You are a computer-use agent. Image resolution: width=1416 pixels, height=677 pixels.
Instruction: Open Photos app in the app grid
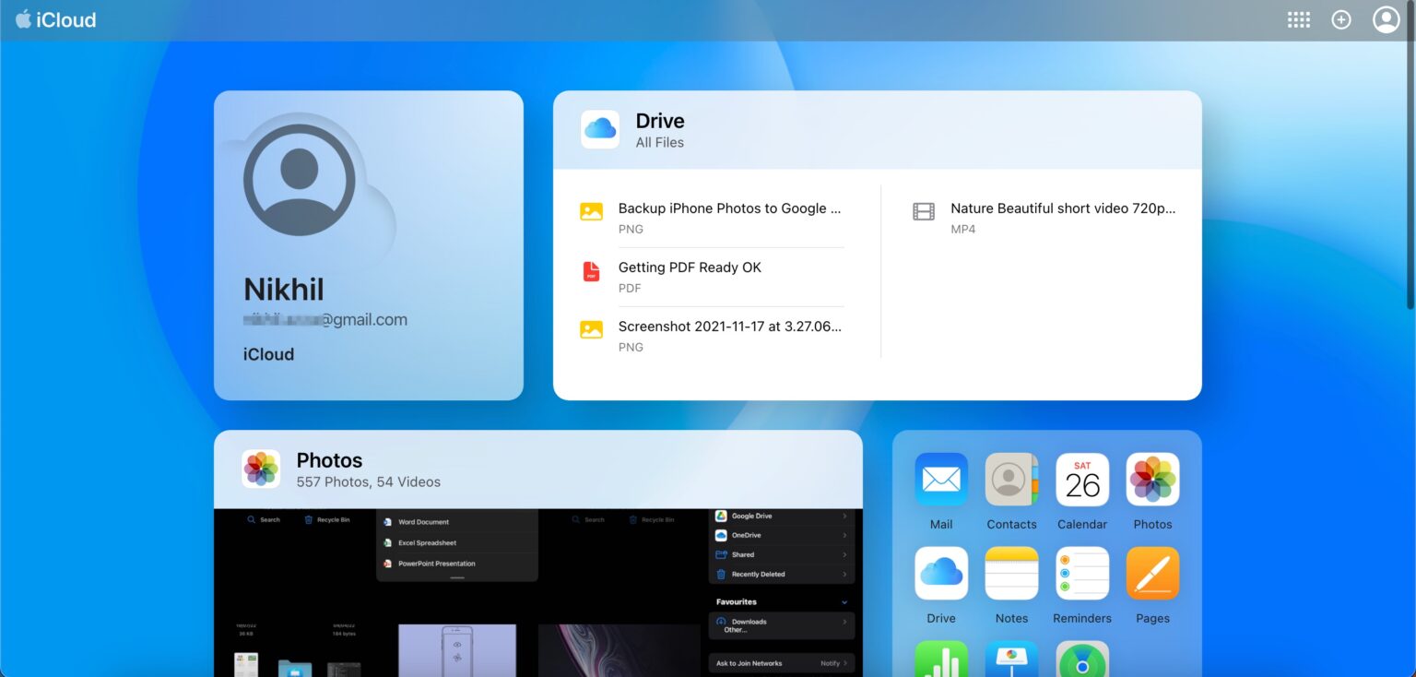tap(1152, 480)
